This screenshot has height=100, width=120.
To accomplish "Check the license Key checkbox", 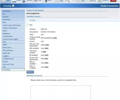I will [28, 25].
